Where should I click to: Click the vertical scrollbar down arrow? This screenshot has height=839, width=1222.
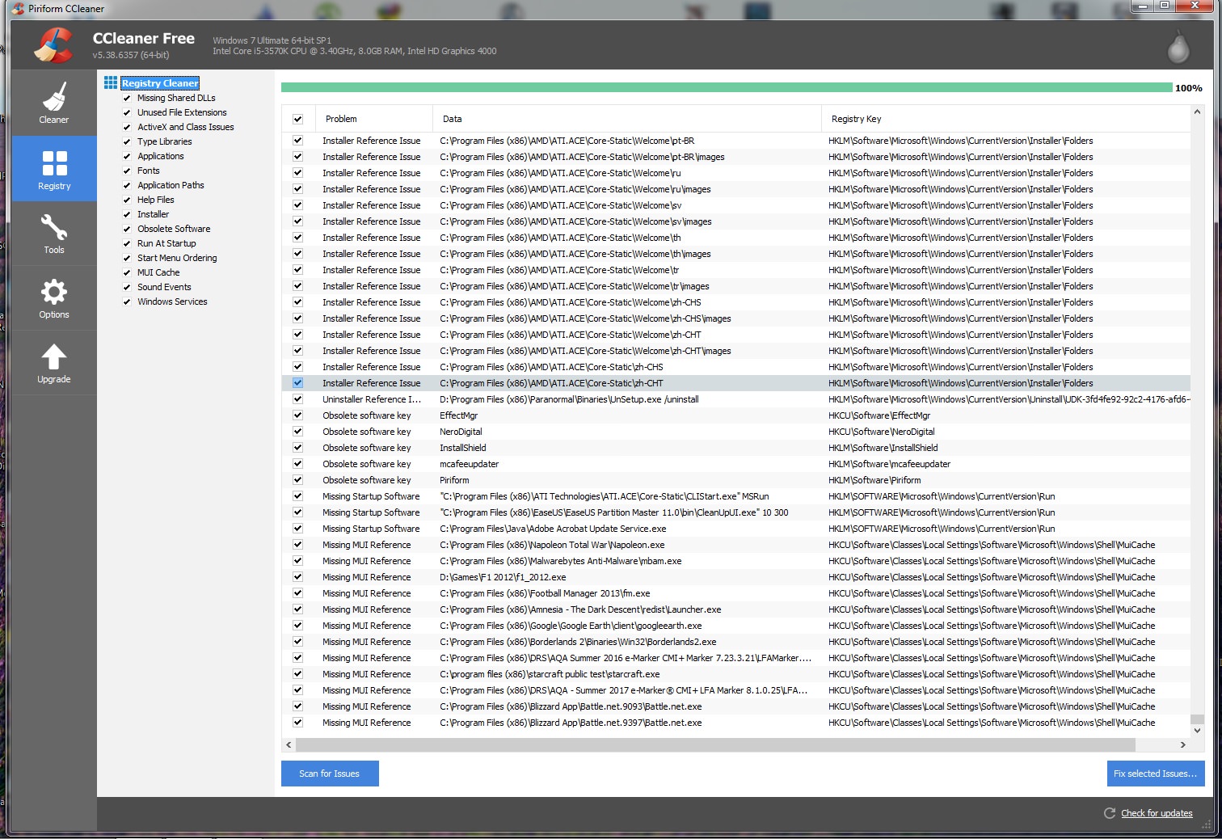pos(1198,731)
